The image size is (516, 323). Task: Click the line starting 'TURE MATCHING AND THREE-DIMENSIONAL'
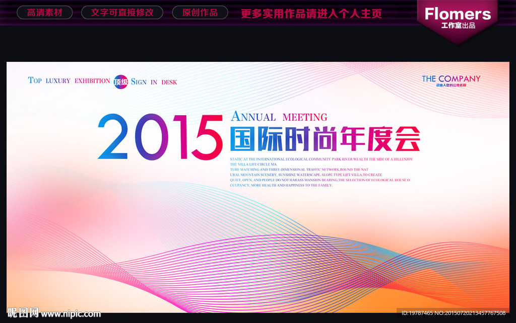click(299, 170)
